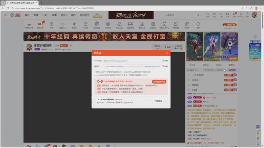The image size is (264, 148).
Task: Refresh the browser page
Action: pyautogui.click(x=8, y=8)
